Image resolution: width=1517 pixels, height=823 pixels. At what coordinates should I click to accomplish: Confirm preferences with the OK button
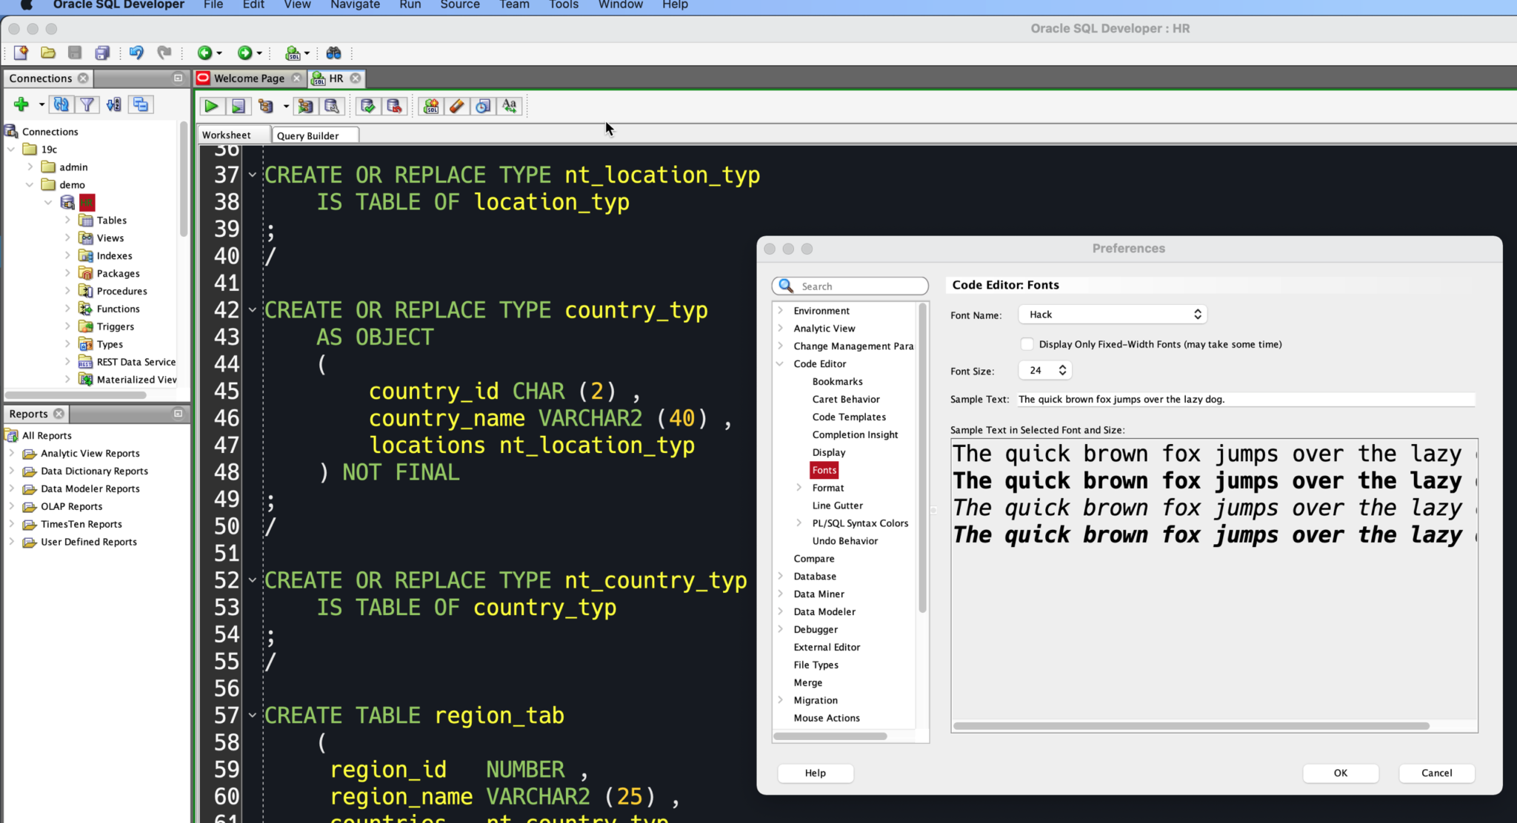point(1340,773)
